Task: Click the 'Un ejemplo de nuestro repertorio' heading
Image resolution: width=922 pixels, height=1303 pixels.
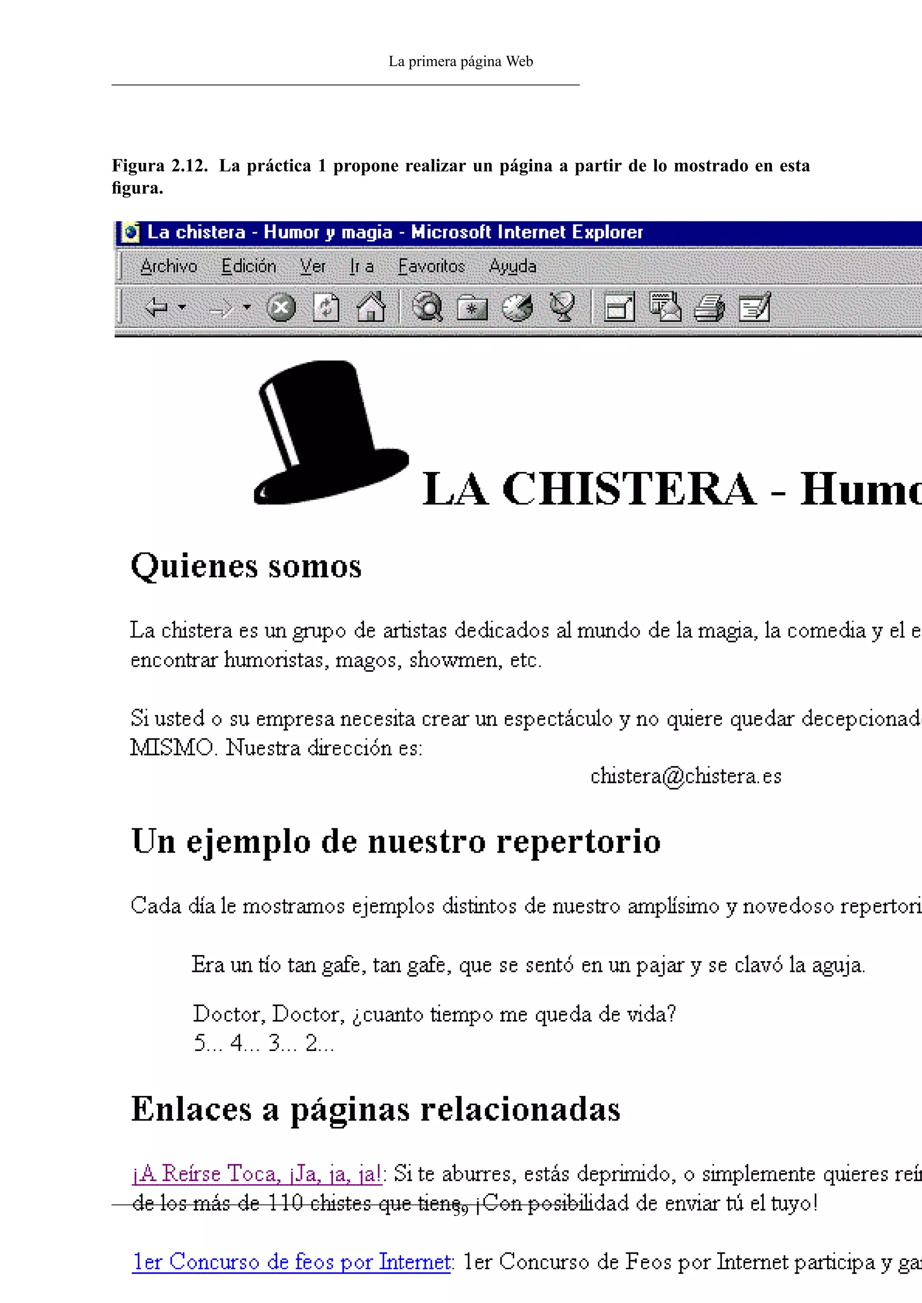Action: [396, 842]
